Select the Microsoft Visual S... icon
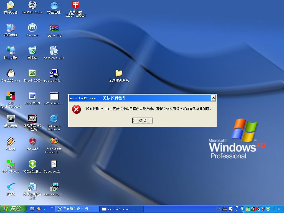The image size is (284, 213). (54, 145)
